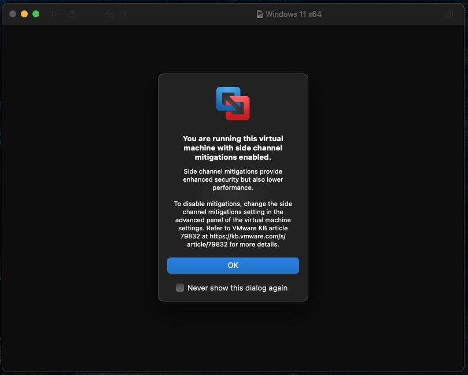The height and width of the screenshot is (375, 468).
Task: Open VM settings via the wrench icon
Action: (x=110, y=14)
